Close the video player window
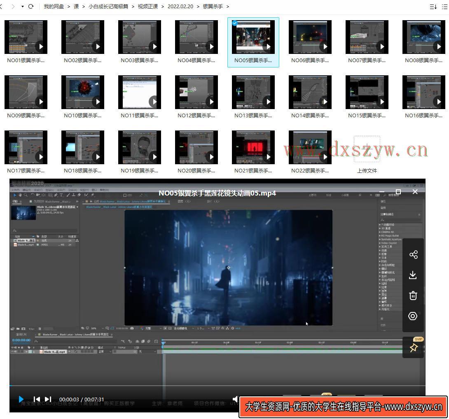This screenshot has width=449, height=419. 415,192
